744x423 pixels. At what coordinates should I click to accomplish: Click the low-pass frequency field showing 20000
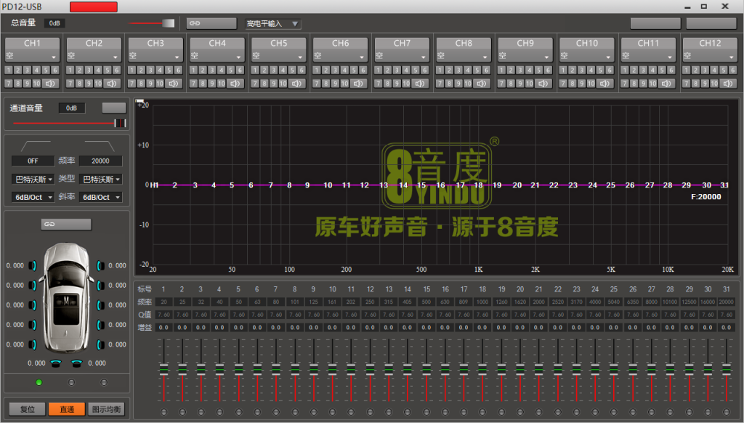click(100, 161)
